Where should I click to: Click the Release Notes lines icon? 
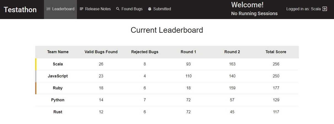pyautogui.click(x=81, y=9)
